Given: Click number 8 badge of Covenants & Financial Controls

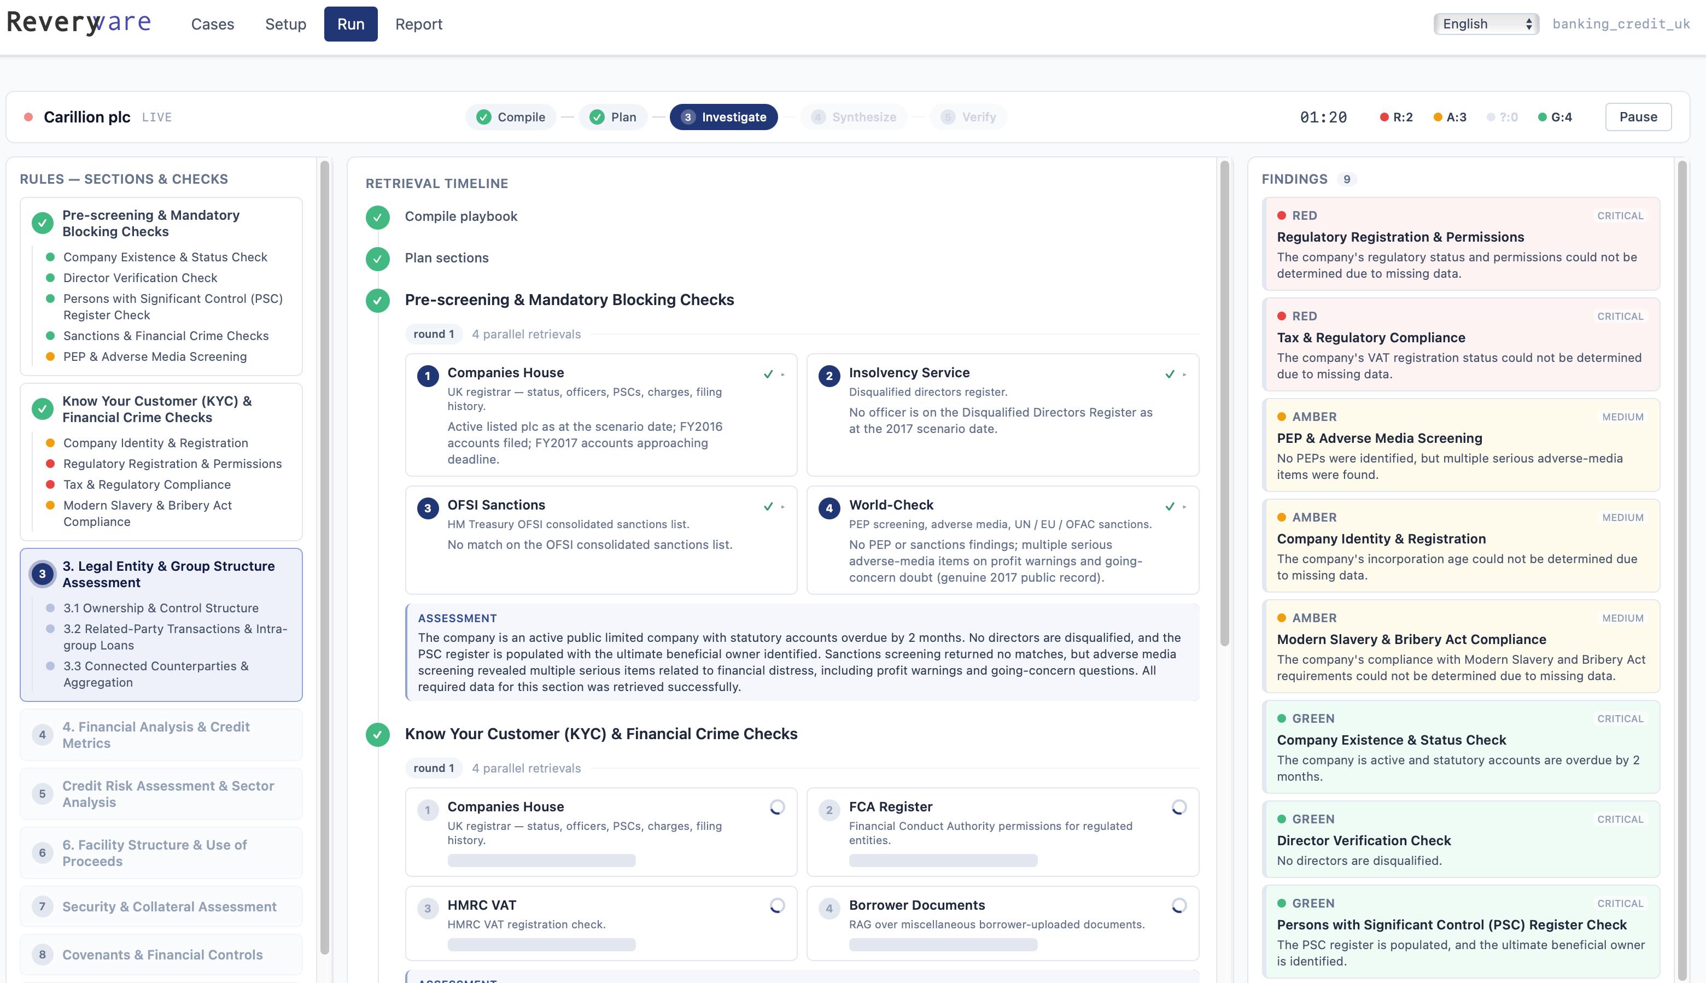Looking at the screenshot, I should coord(43,954).
